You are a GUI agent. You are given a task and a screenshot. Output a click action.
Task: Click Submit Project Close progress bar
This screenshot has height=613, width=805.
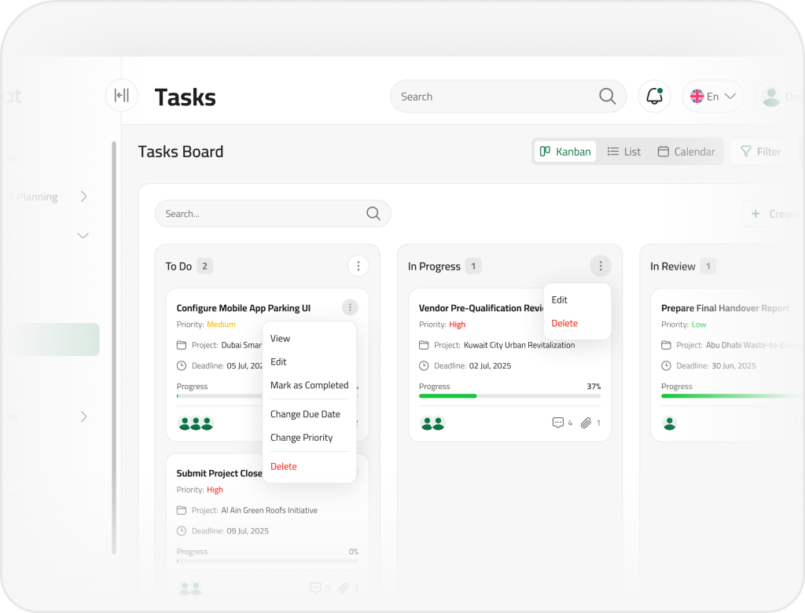point(267,561)
